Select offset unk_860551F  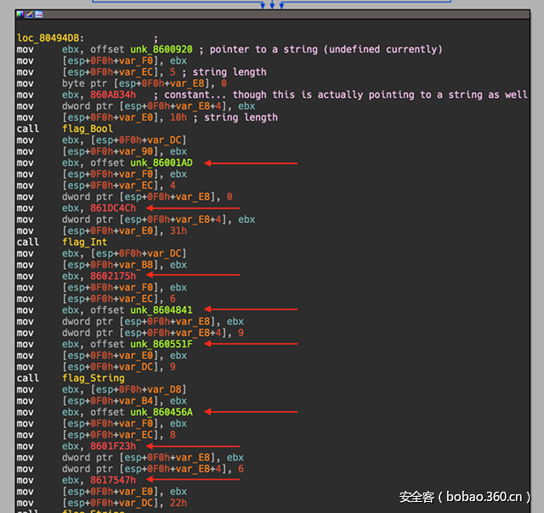(161, 344)
